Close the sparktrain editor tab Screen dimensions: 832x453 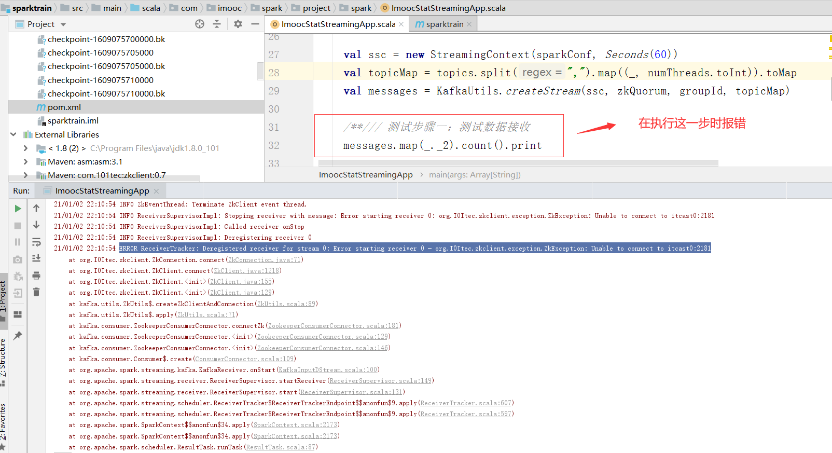point(469,24)
